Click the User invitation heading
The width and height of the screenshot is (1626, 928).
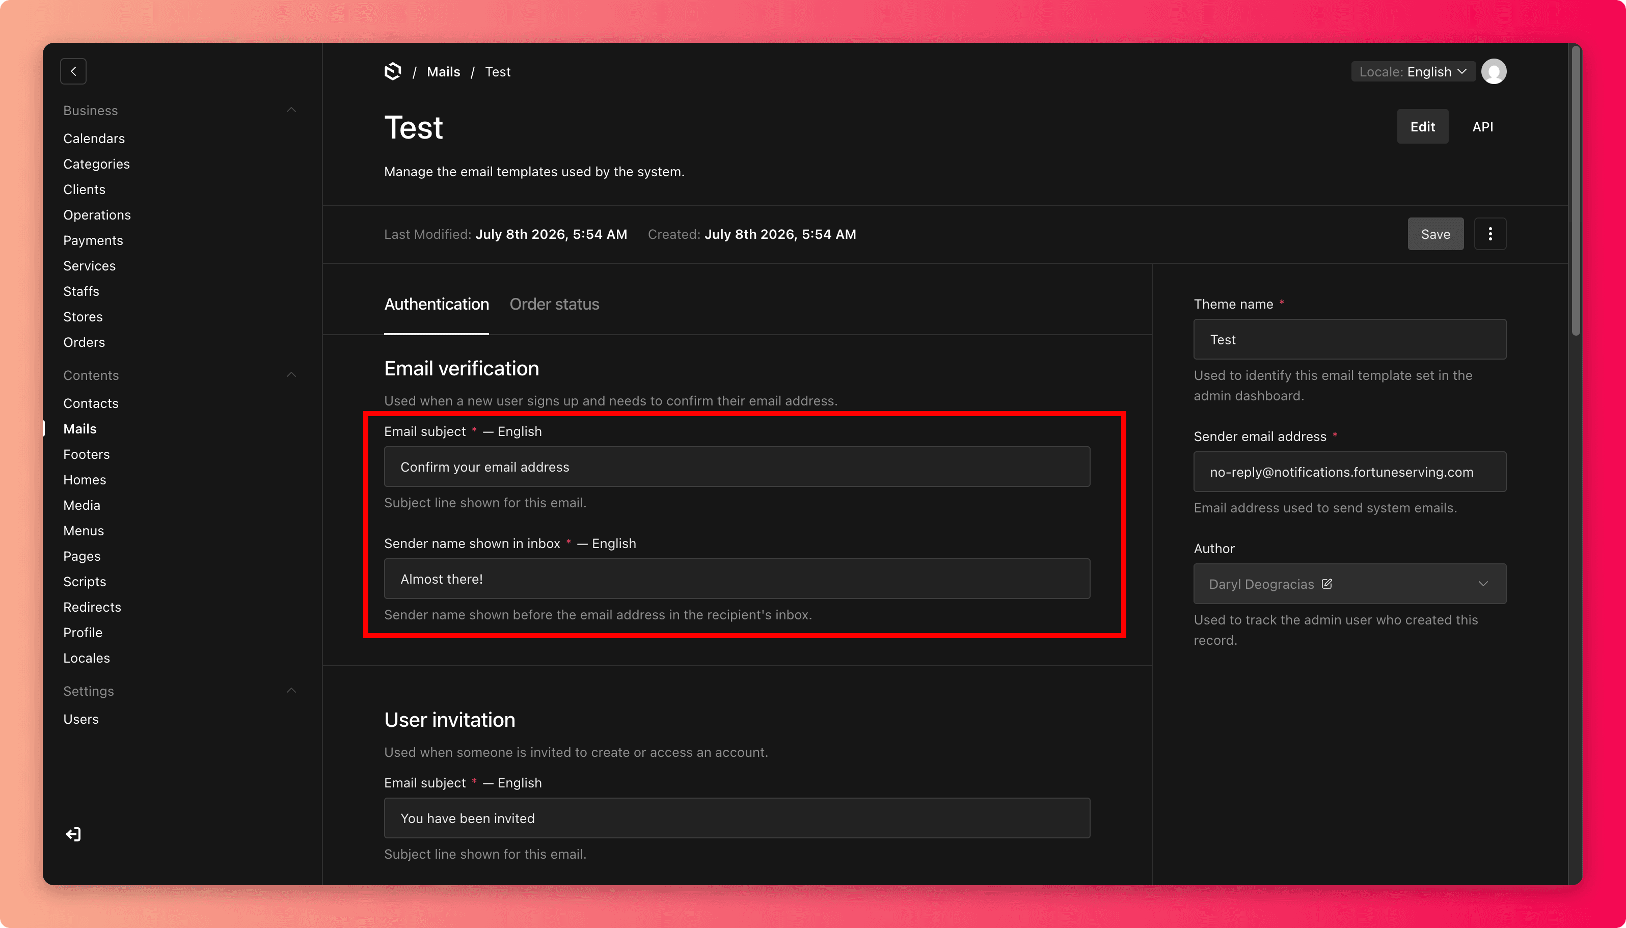pos(449,720)
